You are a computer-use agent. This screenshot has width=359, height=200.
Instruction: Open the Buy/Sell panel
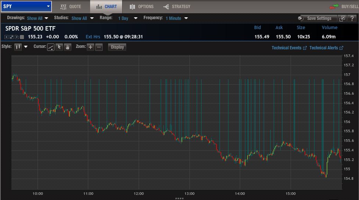[344, 7]
